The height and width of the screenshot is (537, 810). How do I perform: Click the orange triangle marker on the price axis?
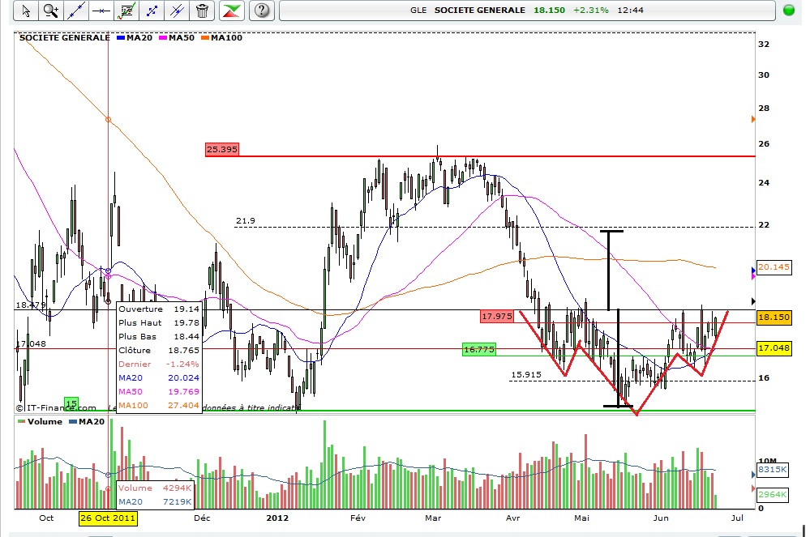(753, 119)
